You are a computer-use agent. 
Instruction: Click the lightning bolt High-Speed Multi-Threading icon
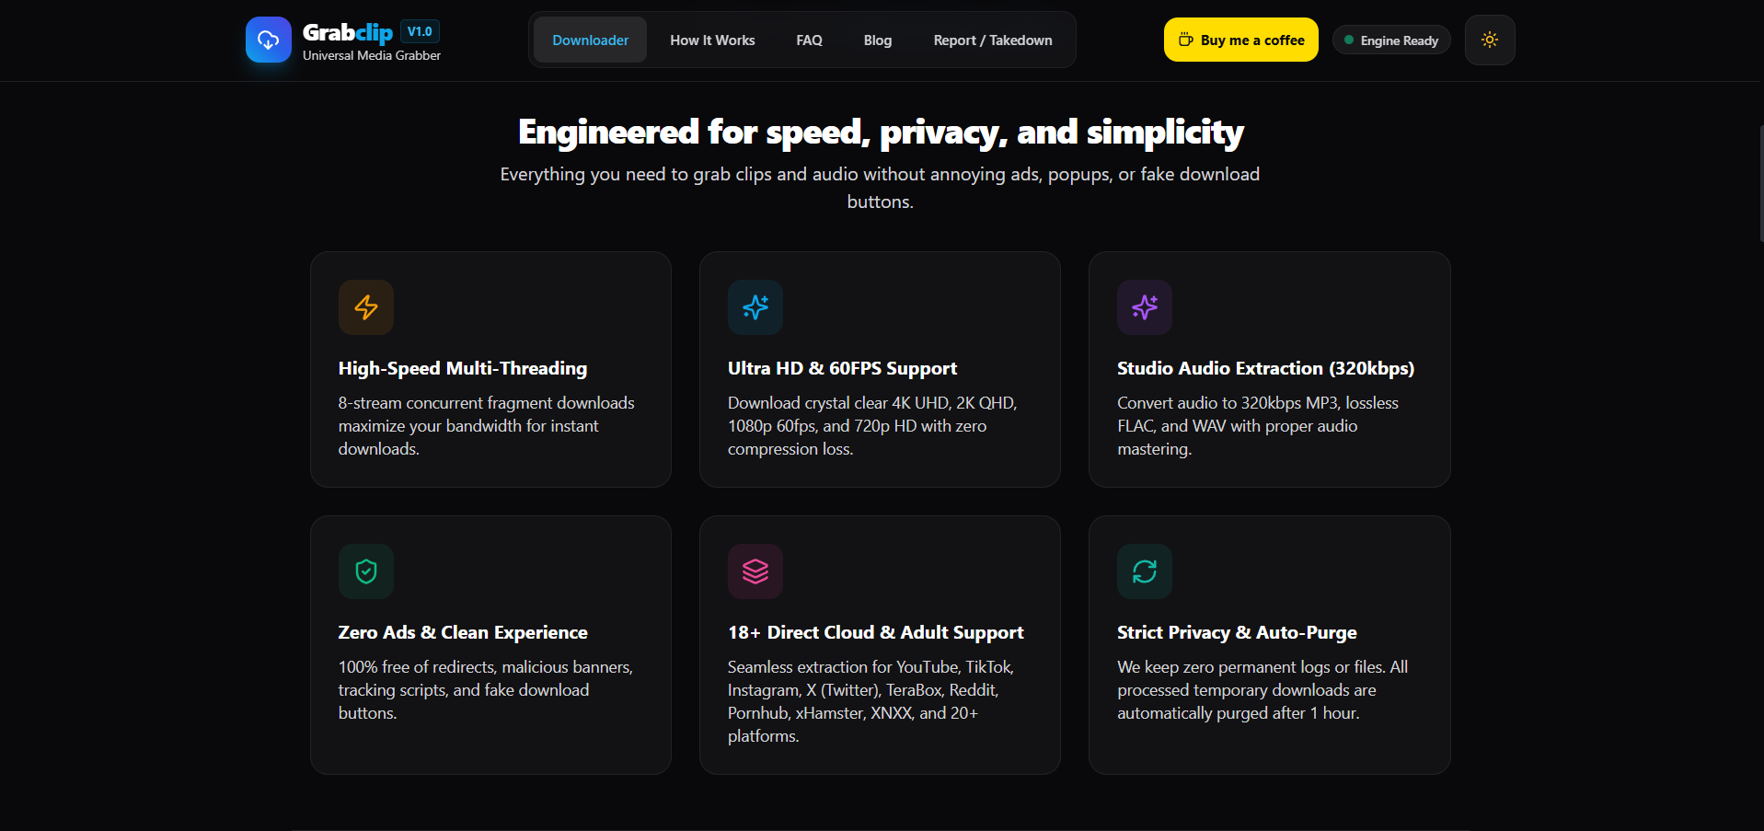coord(366,307)
